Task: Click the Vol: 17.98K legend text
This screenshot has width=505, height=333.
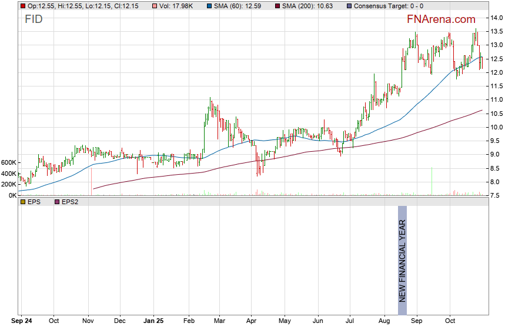Action: (x=179, y=5)
